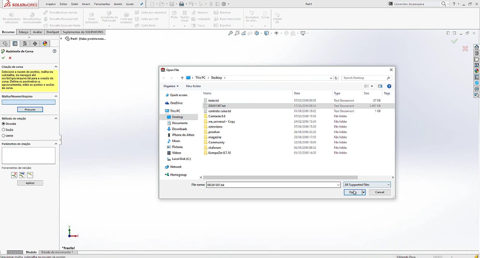The height and width of the screenshot is (258, 480).
Task: Click Cancel in the Open File dialog
Action: point(380,192)
